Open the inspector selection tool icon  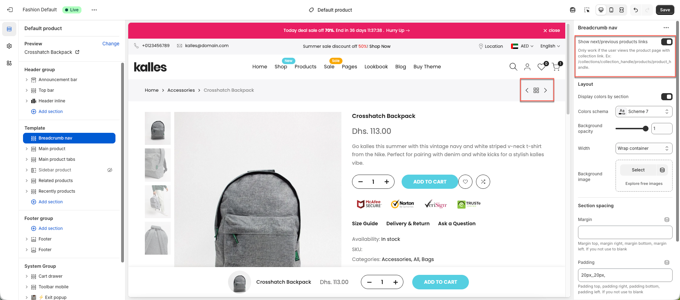[x=587, y=10]
